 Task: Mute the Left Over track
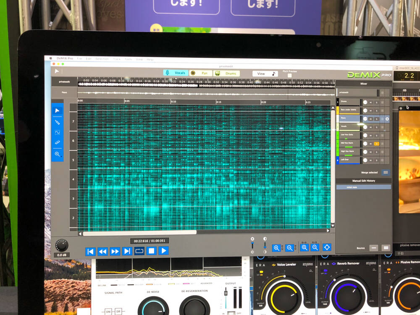click(371, 160)
